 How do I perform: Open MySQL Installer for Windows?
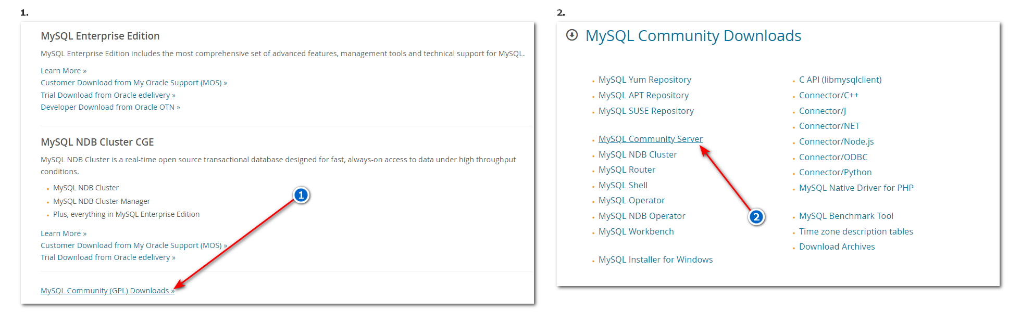655,259
